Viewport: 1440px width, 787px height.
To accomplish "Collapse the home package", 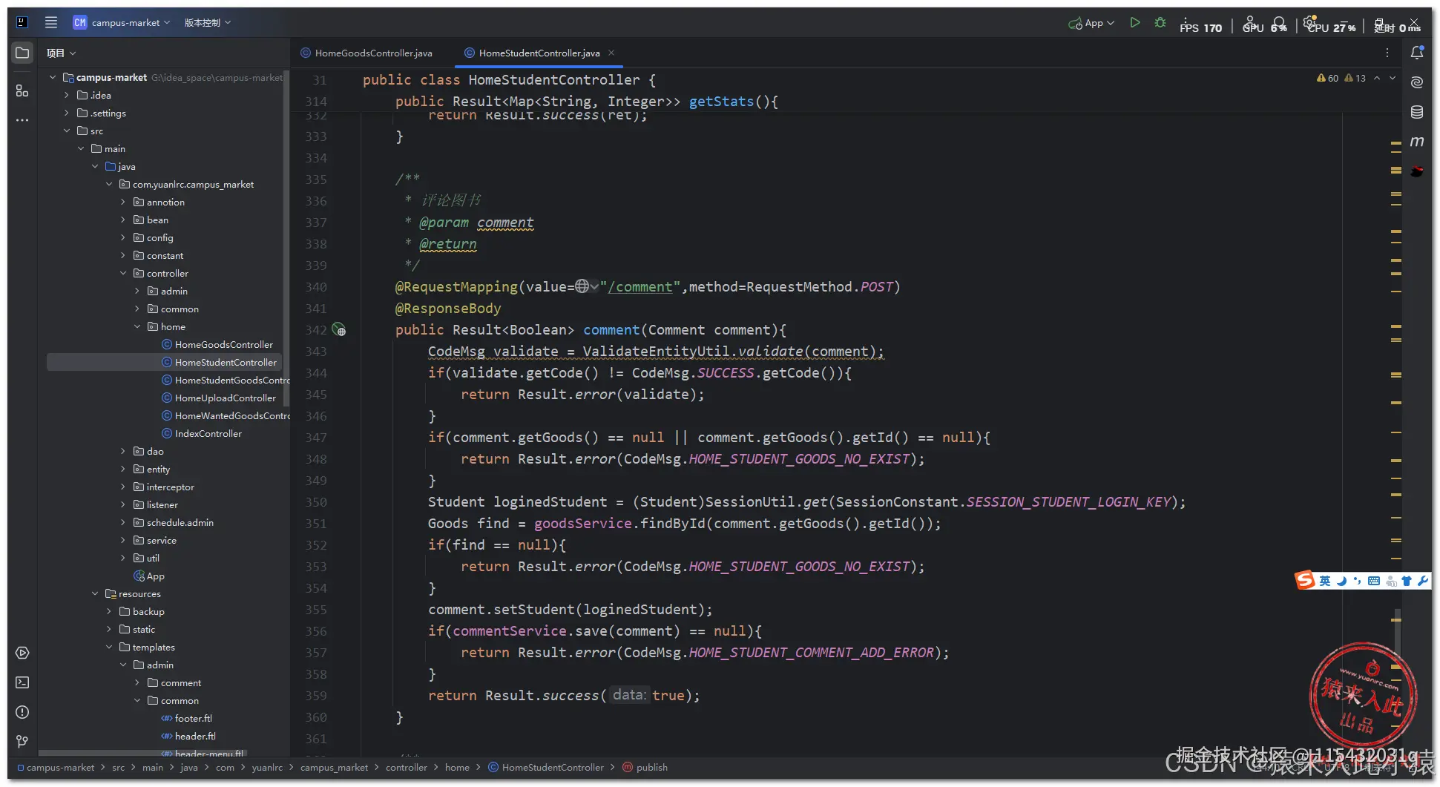I will pyautogui.click(x=137, y=326).
